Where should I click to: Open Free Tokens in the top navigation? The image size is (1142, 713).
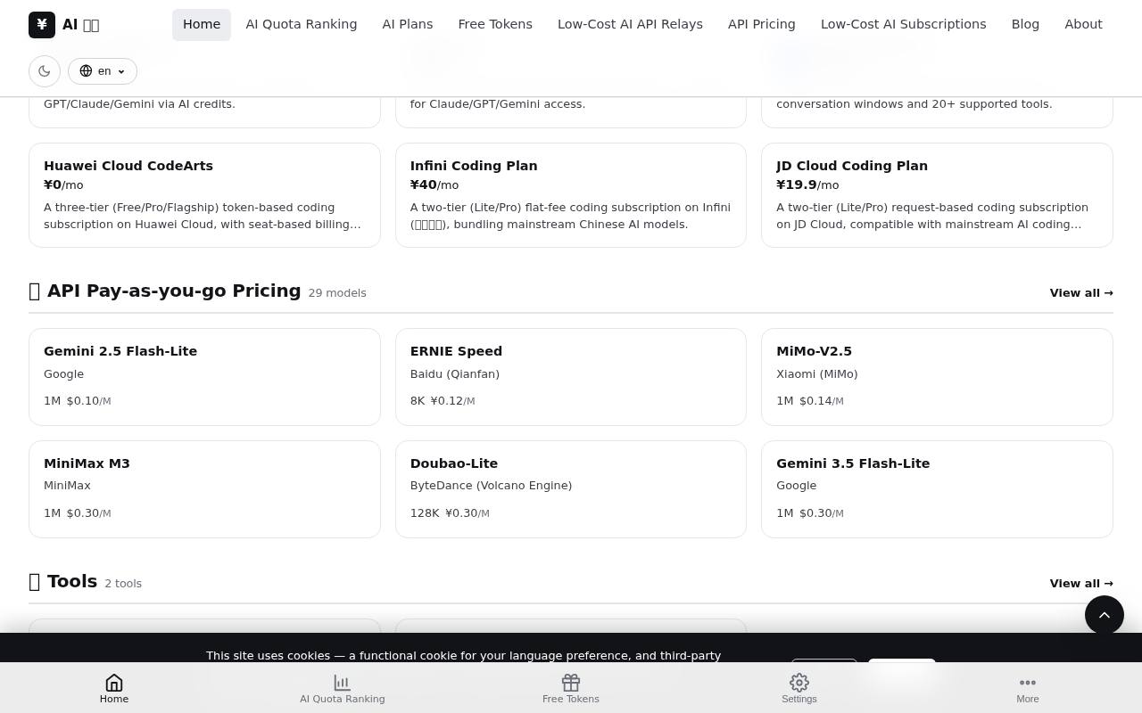pyautogui.click(x=495, y=24)
